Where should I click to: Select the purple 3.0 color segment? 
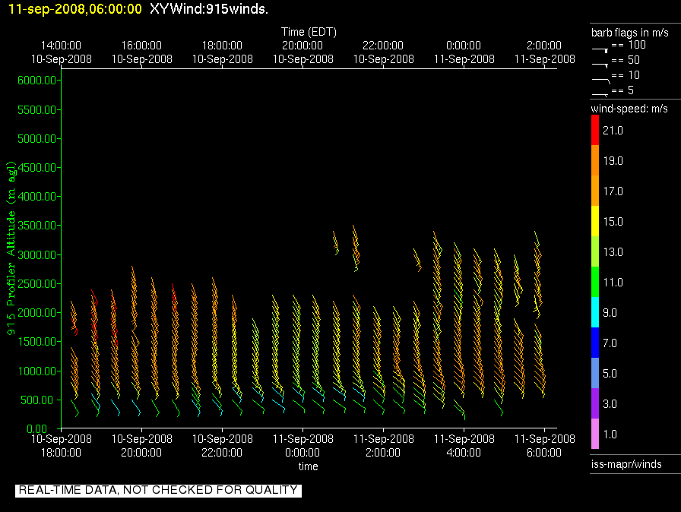pyautogui.click(x=595, y=403)
